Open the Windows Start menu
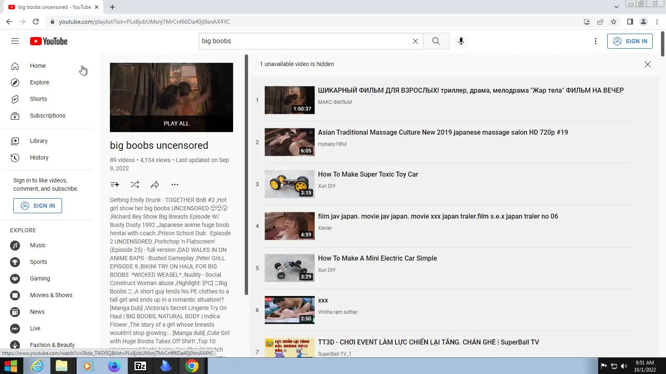This screenshot has width=666, height=374. click(11, 366)
